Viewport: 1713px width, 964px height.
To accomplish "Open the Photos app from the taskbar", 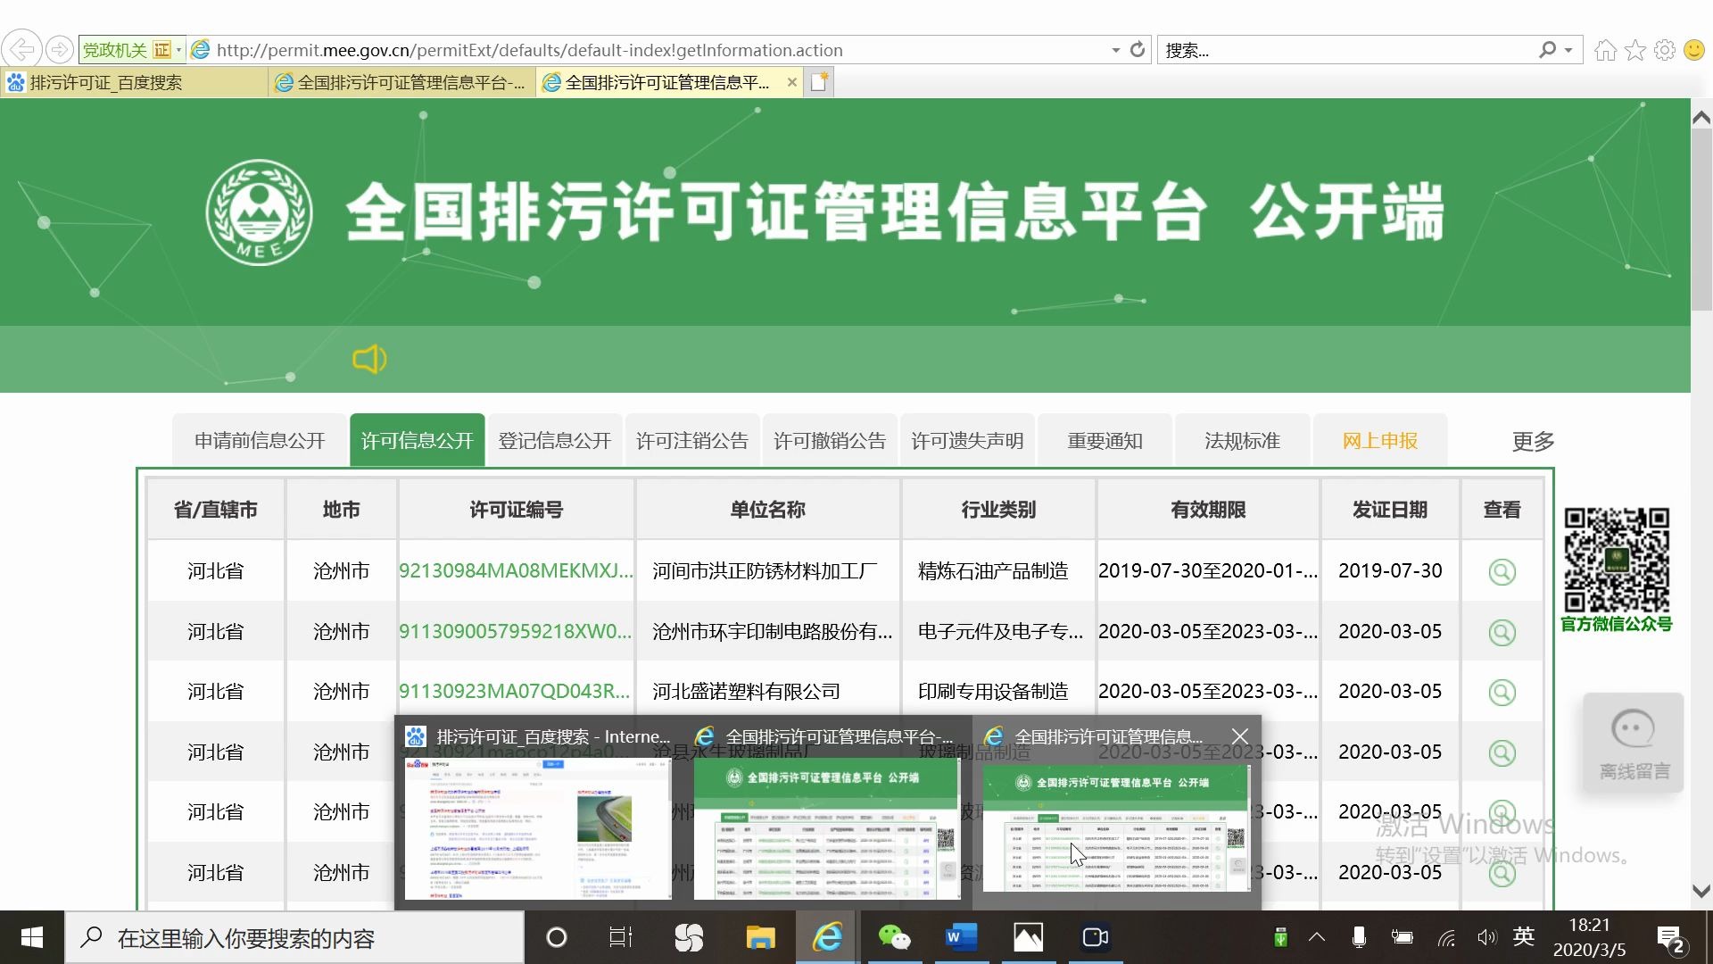I will [x=1028, y=937].
